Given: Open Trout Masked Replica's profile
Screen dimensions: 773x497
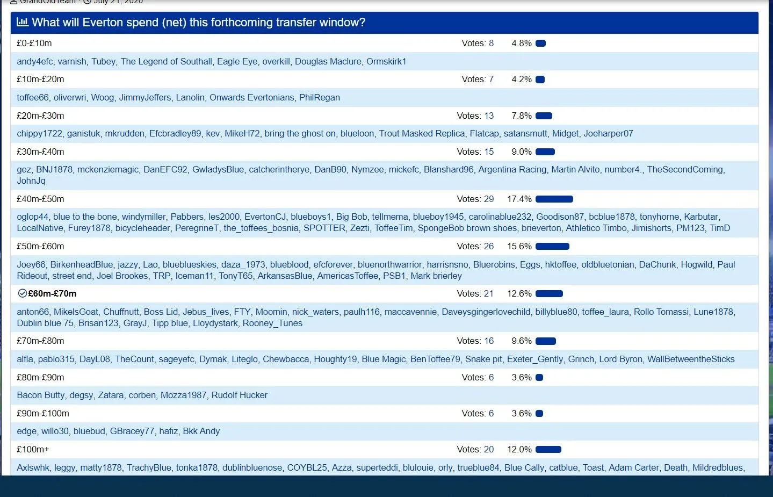Looking at the screenshot, I should coord(422,133).
